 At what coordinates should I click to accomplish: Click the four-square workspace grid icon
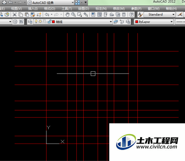point(78,2)
